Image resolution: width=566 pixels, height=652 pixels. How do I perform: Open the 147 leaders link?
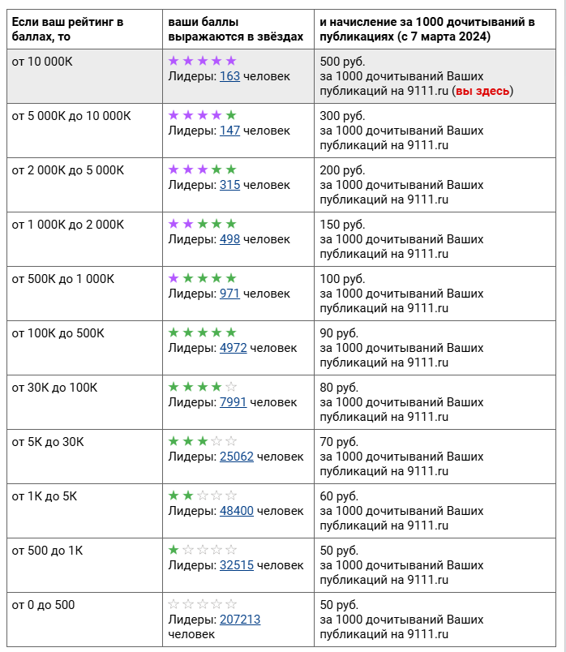(229, 131)
